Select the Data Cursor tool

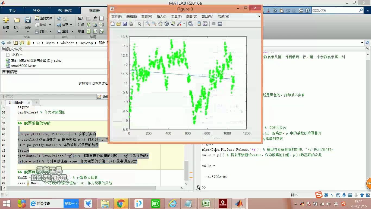click(173, 24)
